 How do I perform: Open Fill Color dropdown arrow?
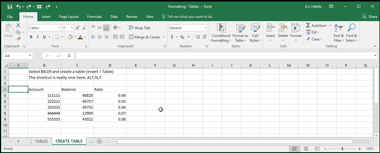point(75,37)
